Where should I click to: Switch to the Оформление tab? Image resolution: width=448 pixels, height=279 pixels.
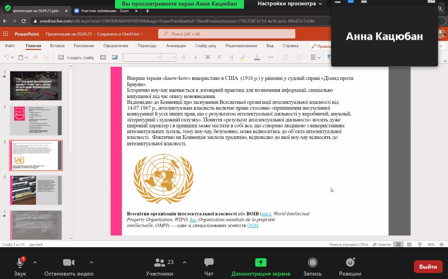click(x=116, y=46)
